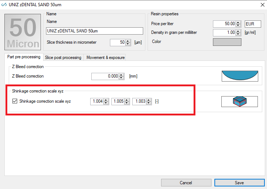Click the Cancel button

(x=186, y=183)
